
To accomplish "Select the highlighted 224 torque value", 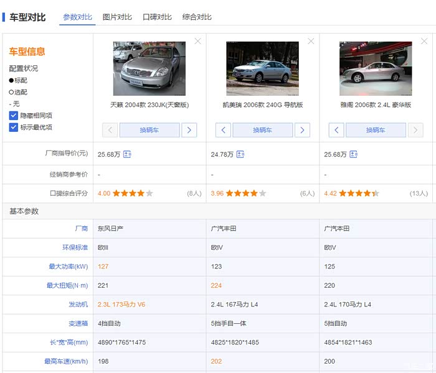I will point(216,285).
